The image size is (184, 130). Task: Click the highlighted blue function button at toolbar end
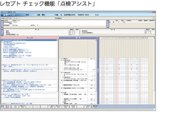pyautogui.click(x=95, y=107)
